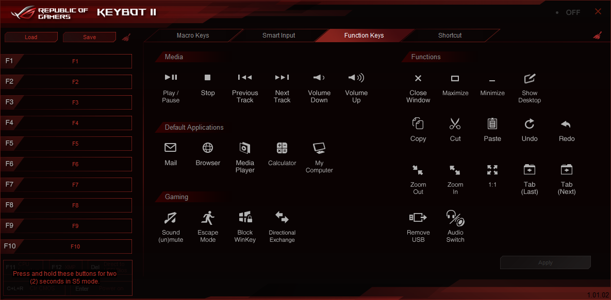Select the Sound (un)mute gaming icon
The image size is (611, 300).
click(171, 218)
